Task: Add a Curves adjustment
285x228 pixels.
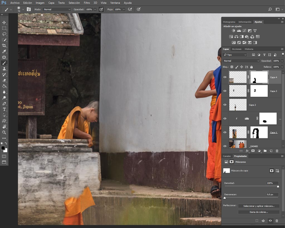Action: point(244,31)
